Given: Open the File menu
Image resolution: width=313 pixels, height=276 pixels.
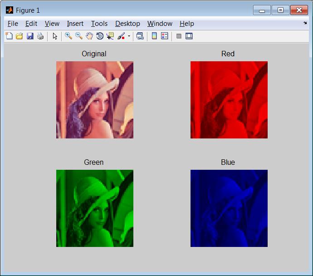Looking at the screenshot, I should (13, 24).
